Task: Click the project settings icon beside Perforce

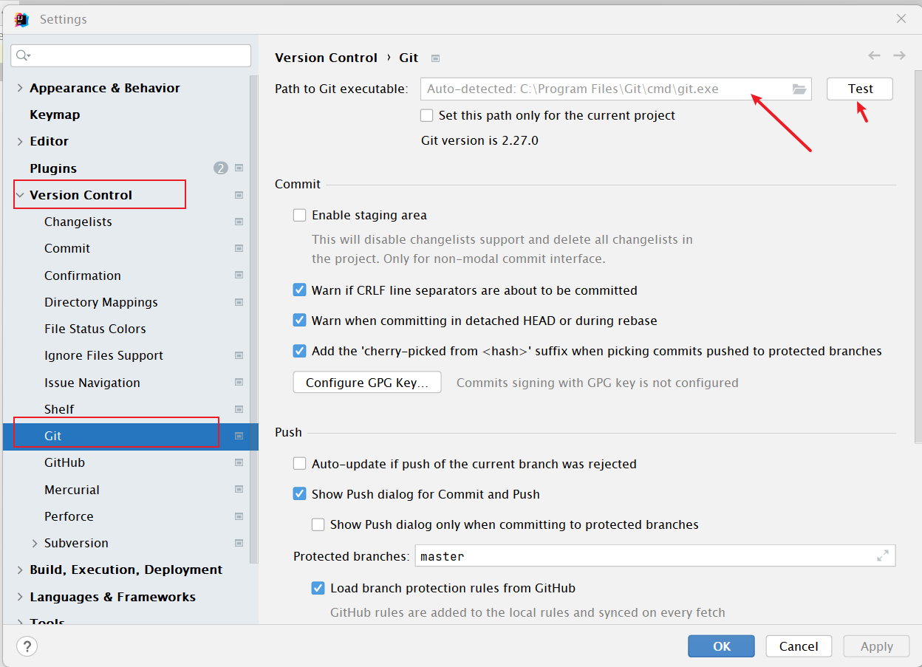Action: point(239,516)
